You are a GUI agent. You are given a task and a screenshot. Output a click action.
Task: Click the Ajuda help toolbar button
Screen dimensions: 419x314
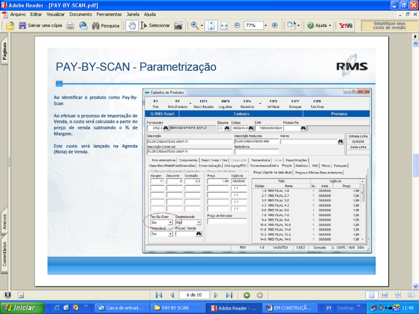317,26
